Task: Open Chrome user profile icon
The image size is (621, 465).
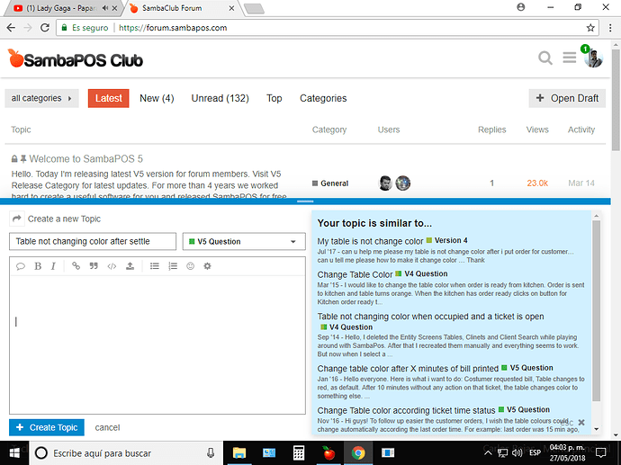Action: [521, 7]
